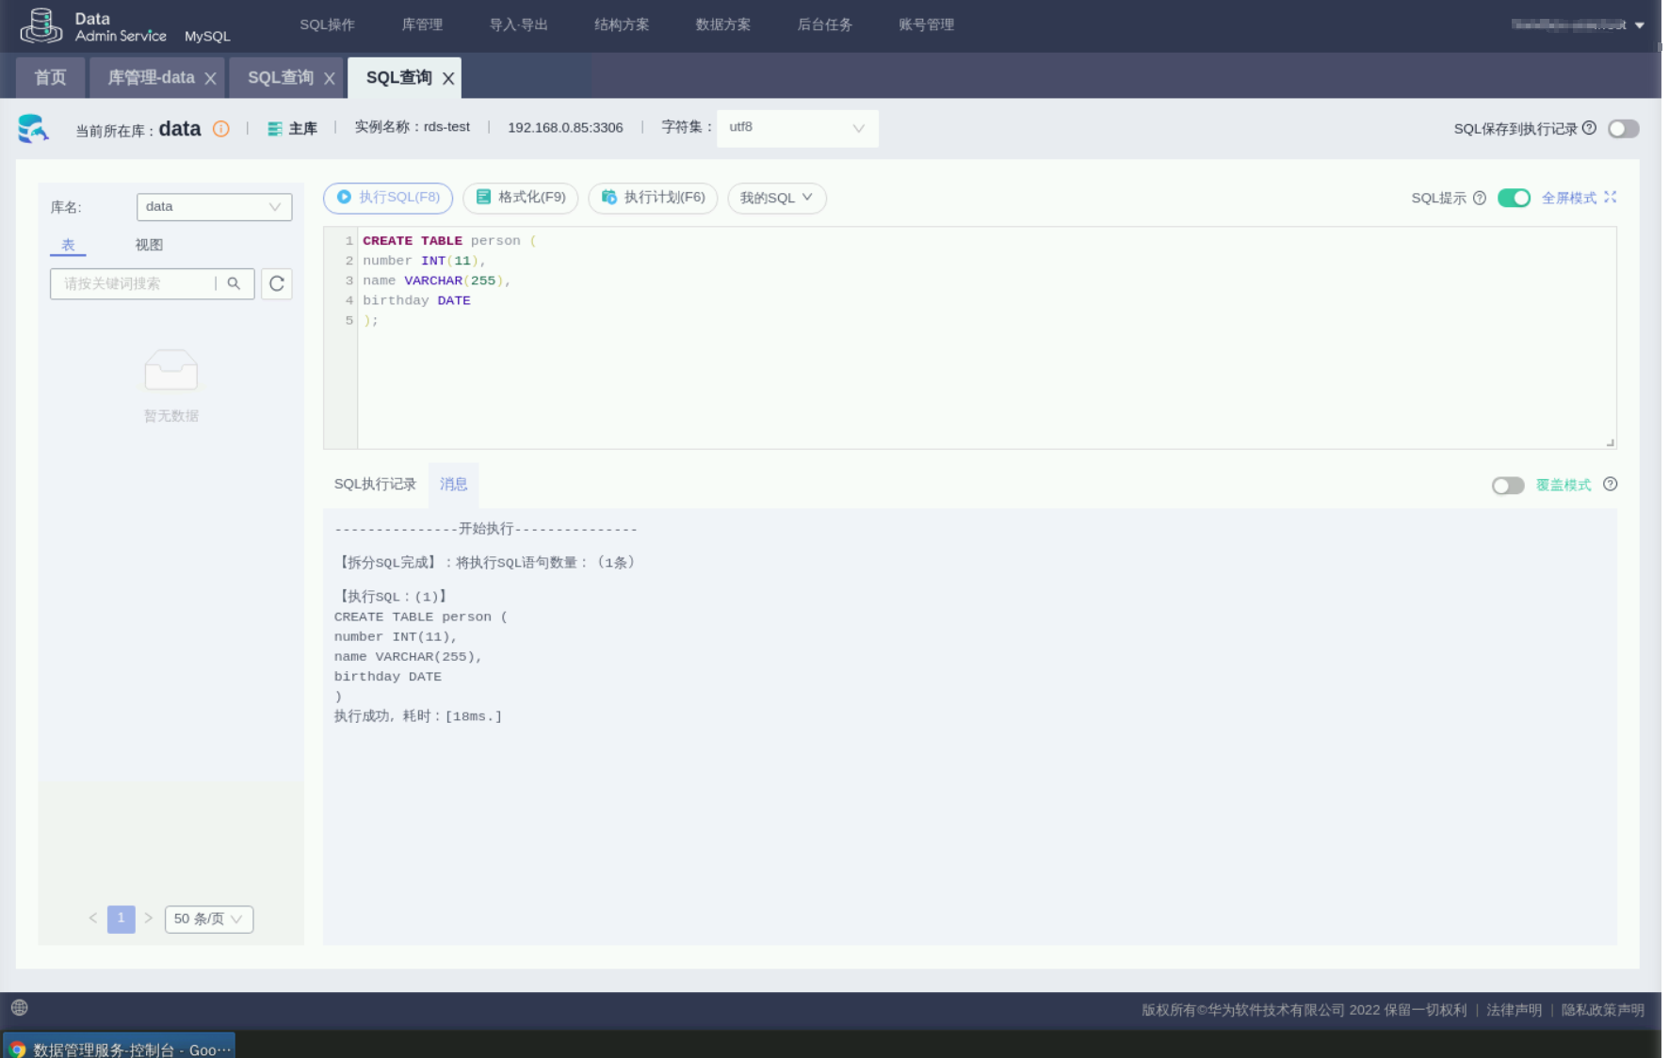
Task: Click inside the SQL editor area
Action: tap(986, 337)
